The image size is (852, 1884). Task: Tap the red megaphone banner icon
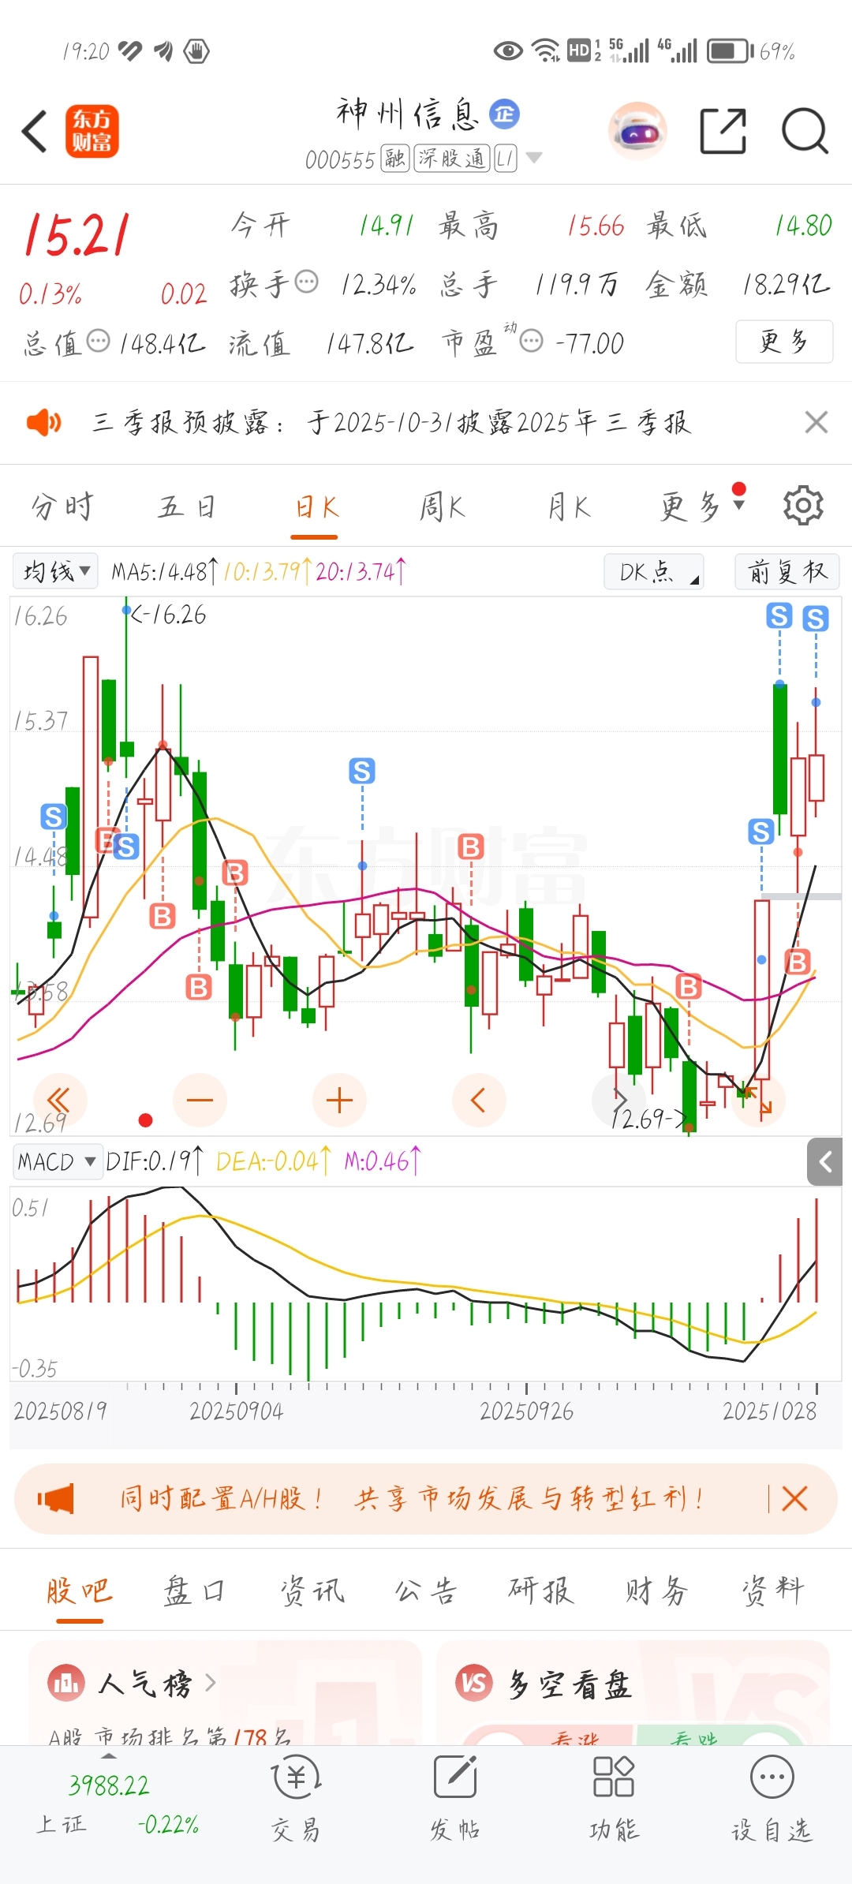(x=56, y=1498)
